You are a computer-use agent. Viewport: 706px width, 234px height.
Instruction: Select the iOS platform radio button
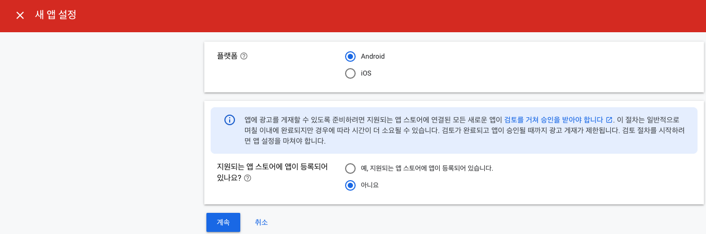[x=350, y=73]
